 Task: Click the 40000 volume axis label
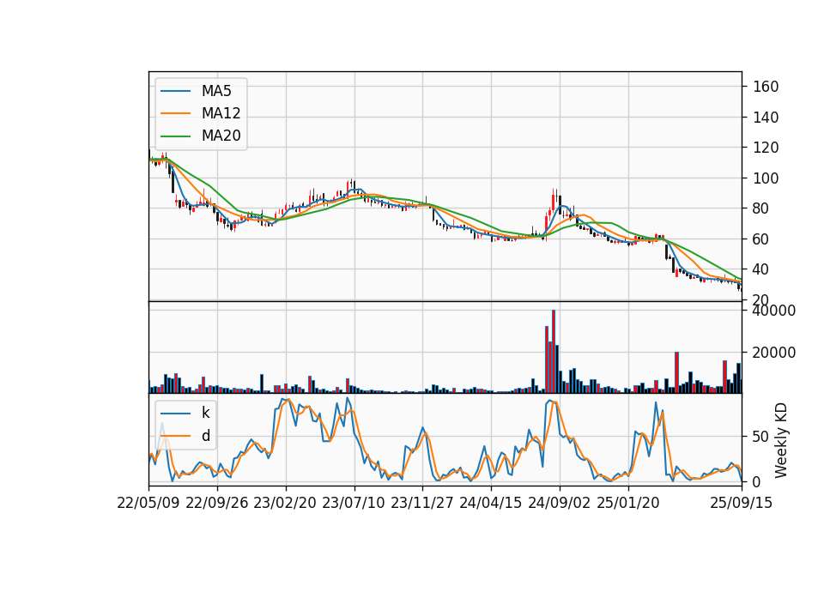click(x=774, y=311)
